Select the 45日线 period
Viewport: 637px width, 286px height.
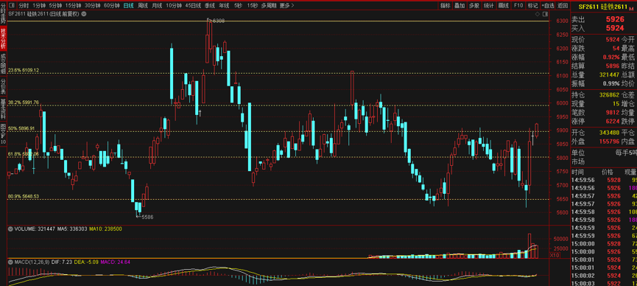click(193, 6)
